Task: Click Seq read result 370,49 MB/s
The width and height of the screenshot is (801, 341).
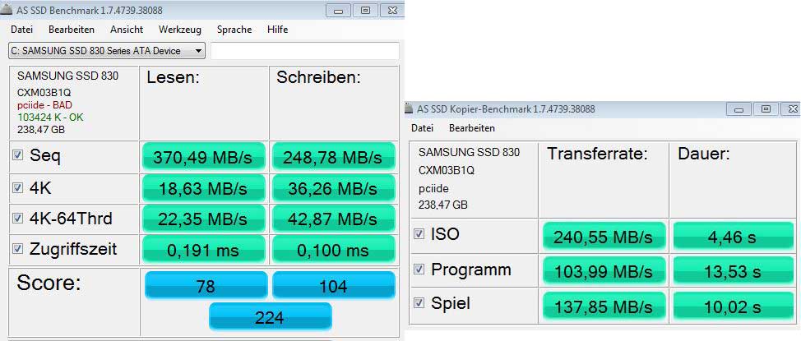Action: click(x=203, y=157)
